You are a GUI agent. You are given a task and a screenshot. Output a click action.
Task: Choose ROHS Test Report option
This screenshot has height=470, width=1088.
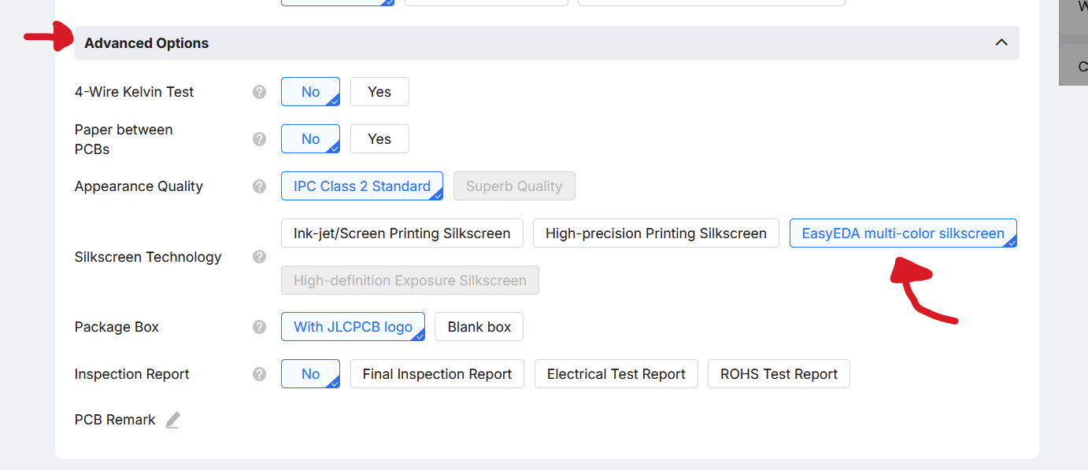point(779,374)
